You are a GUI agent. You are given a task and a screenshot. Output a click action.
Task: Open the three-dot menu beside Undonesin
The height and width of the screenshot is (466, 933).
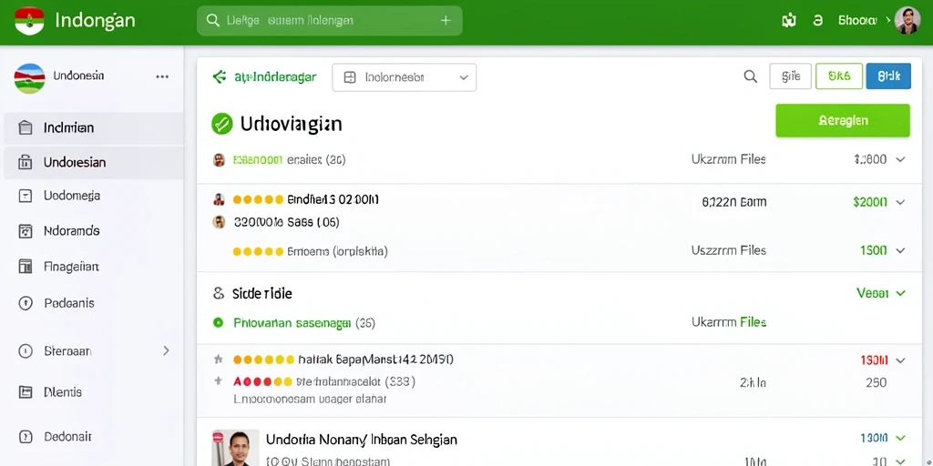click(x=162, y=76)
